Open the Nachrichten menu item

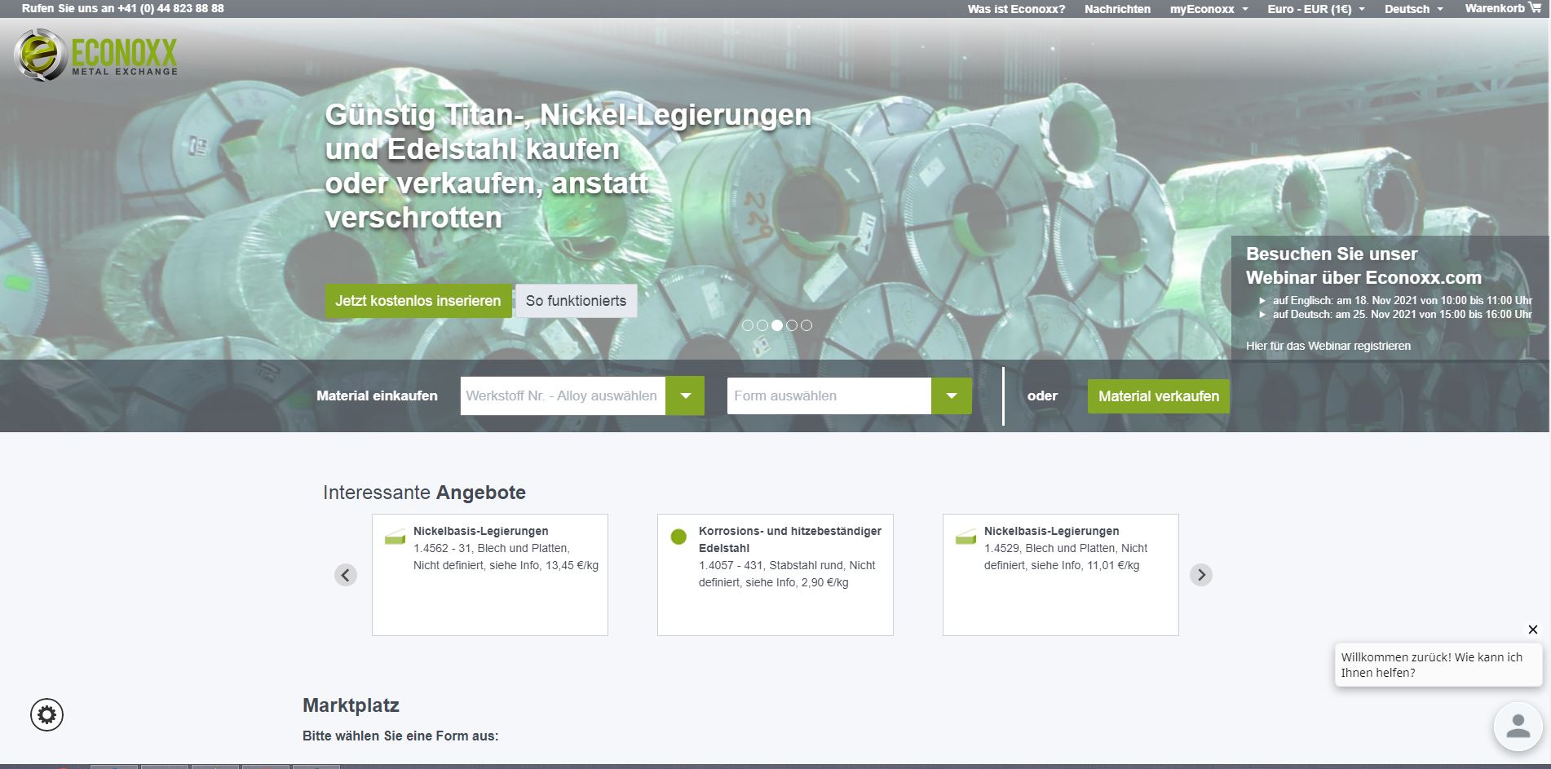pyautogui.click(x=1117, y=9)
